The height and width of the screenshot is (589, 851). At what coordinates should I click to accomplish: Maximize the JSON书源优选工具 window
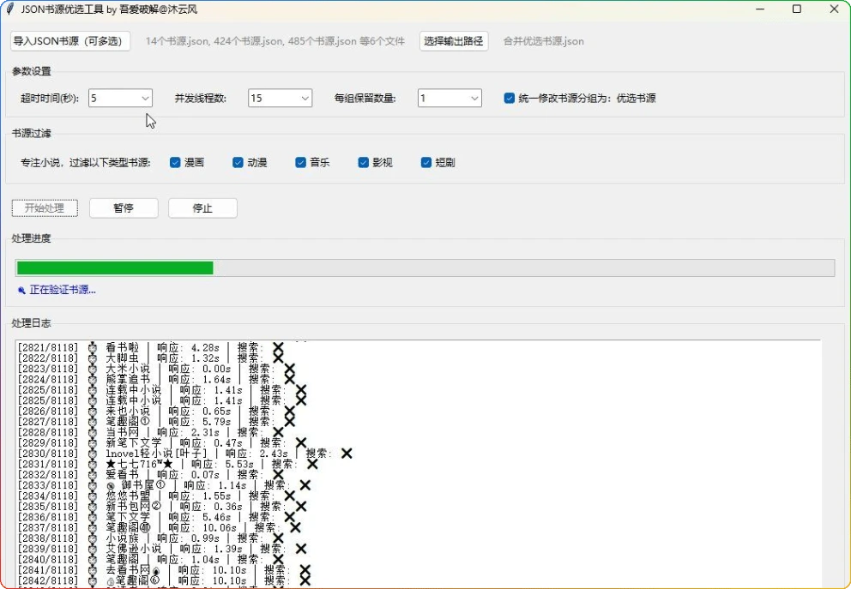coord(796,9)
